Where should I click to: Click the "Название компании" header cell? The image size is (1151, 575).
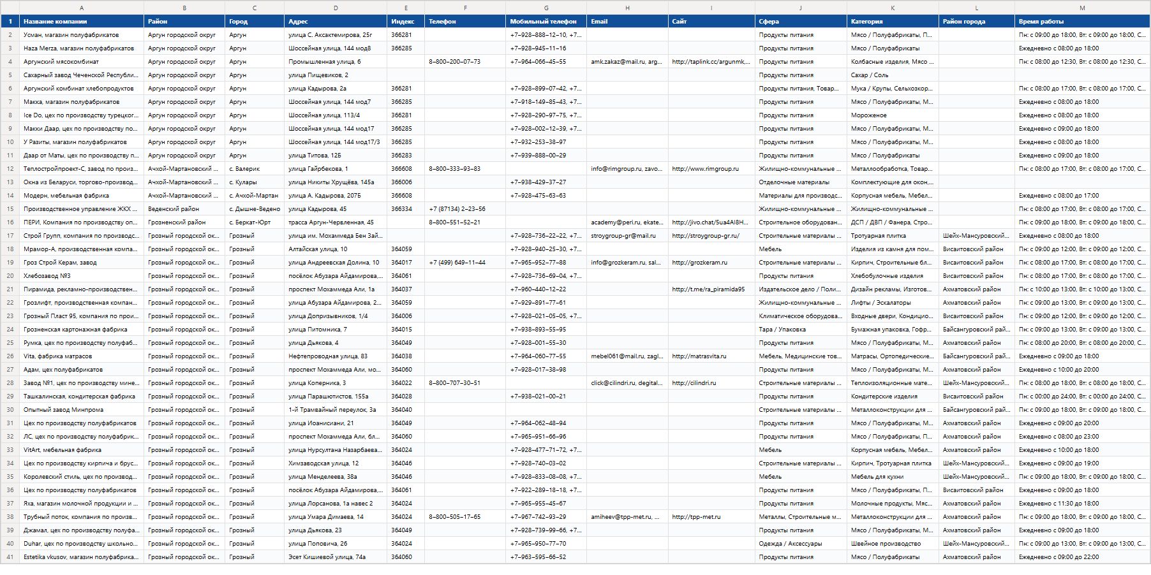coord(82,21)
